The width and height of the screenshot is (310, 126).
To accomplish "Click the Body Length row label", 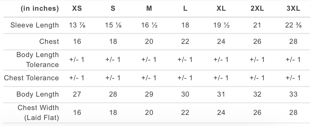I will coord(37,94).
